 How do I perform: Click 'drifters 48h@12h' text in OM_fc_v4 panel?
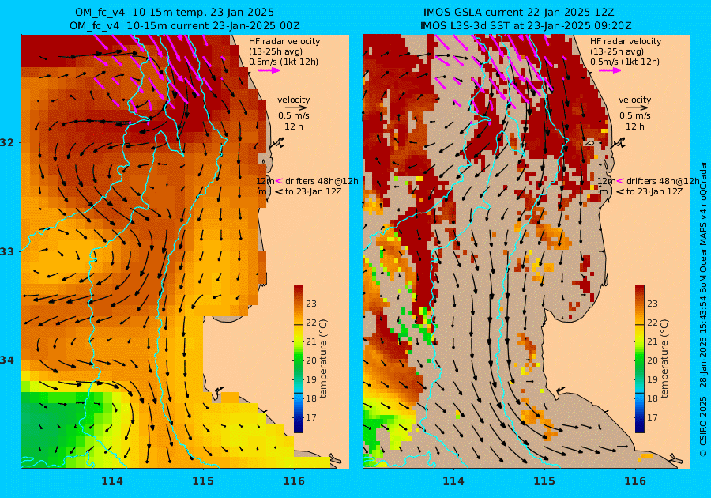coord(322,181)
